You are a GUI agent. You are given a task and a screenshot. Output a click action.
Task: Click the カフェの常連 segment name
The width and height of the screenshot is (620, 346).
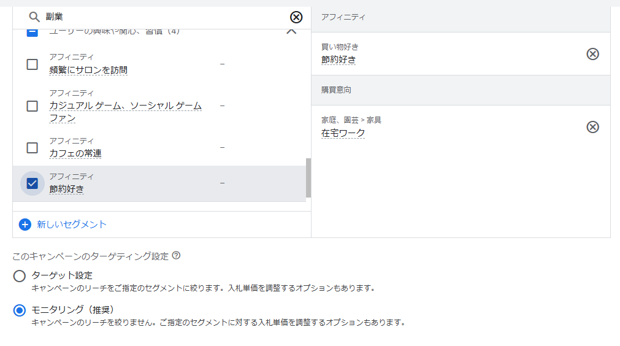click(75, 153)
